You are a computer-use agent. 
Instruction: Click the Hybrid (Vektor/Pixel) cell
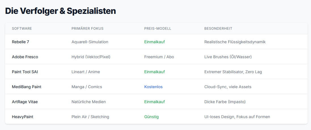pos(91,57)
